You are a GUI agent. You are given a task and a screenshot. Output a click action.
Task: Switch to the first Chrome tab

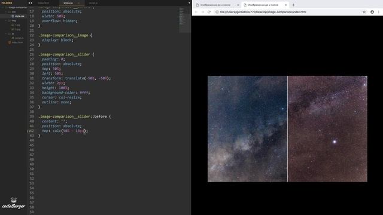point(217,5)
